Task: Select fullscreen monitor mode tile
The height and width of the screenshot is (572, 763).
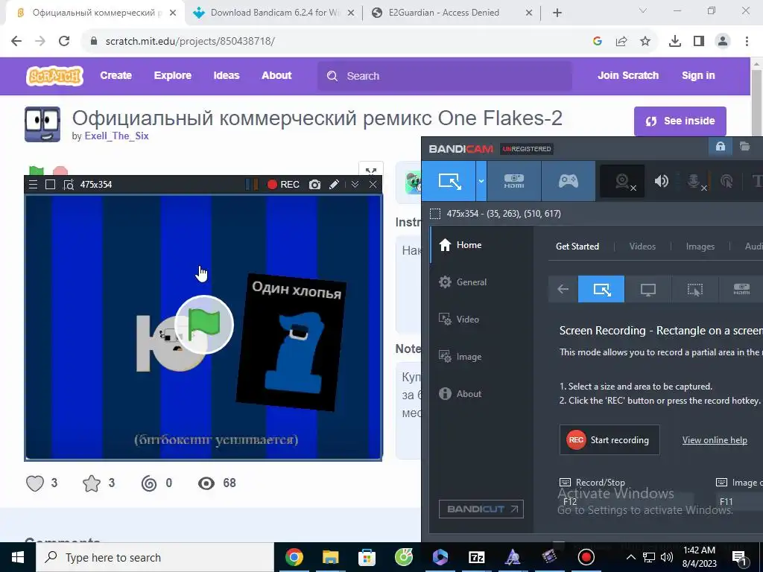Action: (x=648, y=289)
